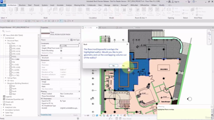214x120 pixels.
Task: Toggle the West elevation checkbox
Action: [x=10, y=94]
